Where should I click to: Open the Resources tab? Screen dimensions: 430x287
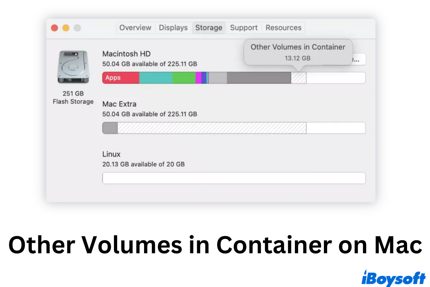(283, 28)
